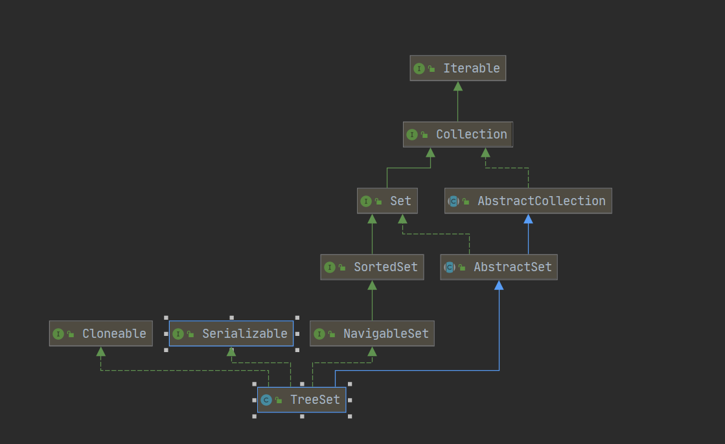Screen dimensions: 725x444
Task: Select the SortedSet node label
Action: pyautogui.click(x=386, y=267)
